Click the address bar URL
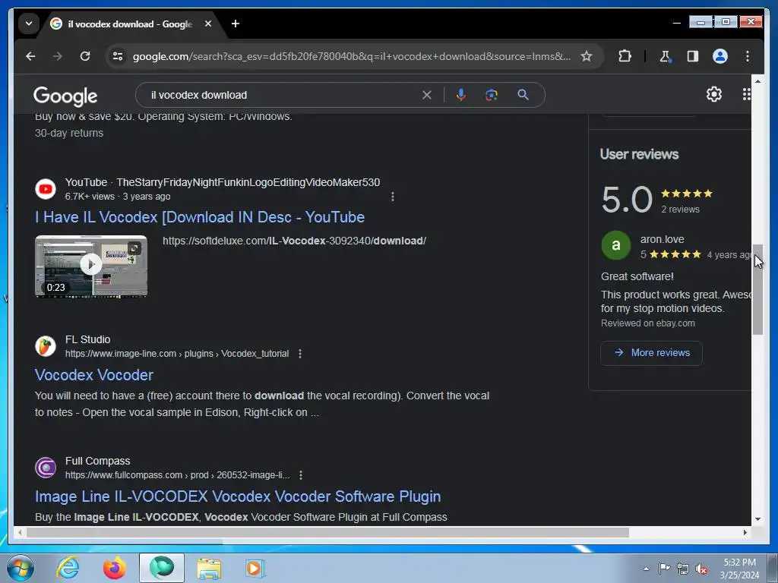Screen dimensions: 778x583 [x=351, y=56]
